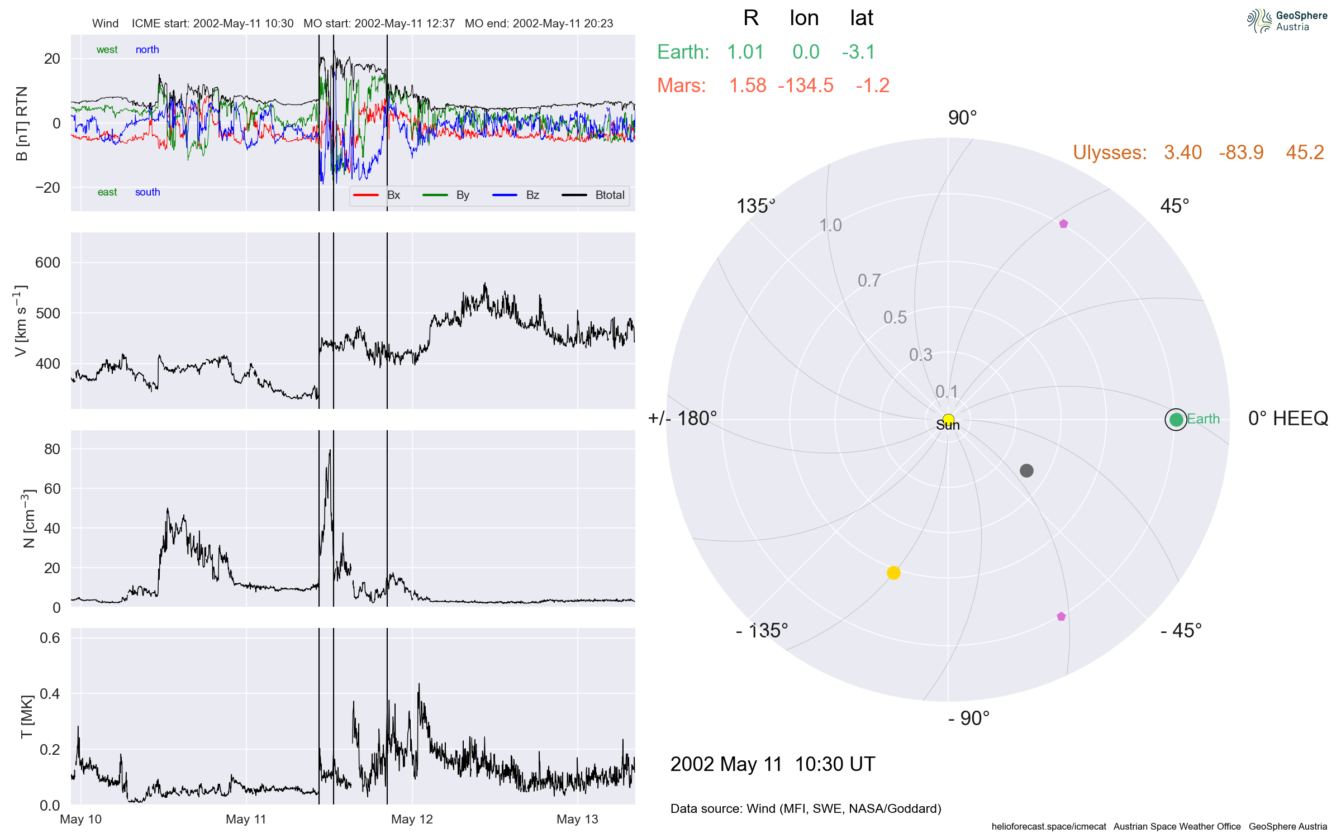Click the 'May 12' x-axis tick label
The height and width of the screenshot is (838, 1341).
point(412,820)
